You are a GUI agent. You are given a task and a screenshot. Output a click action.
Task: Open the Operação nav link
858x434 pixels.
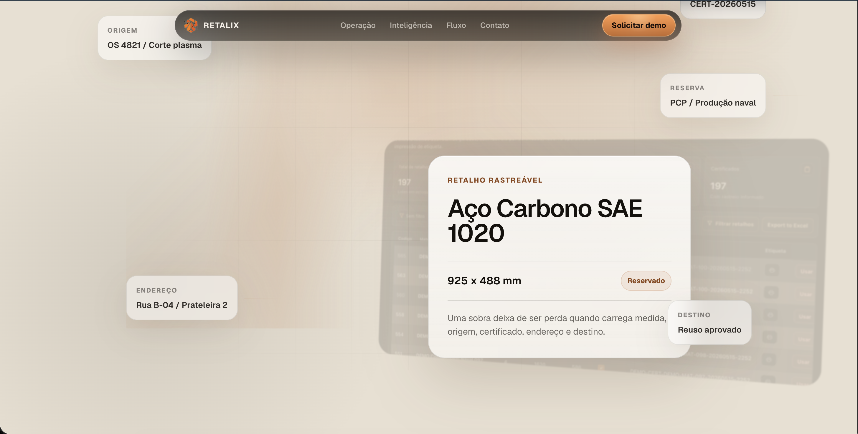tap(358, 25)
